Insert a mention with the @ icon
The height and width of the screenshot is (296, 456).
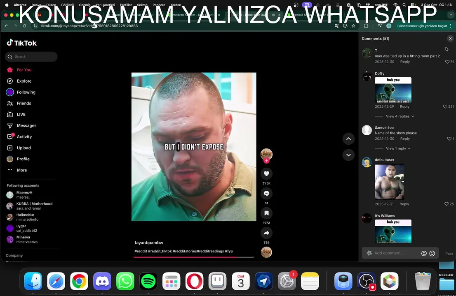point(424,253)
